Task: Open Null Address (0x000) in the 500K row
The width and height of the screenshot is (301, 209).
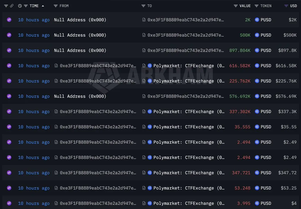Action: pyautogui.click(x=80, y=35)
